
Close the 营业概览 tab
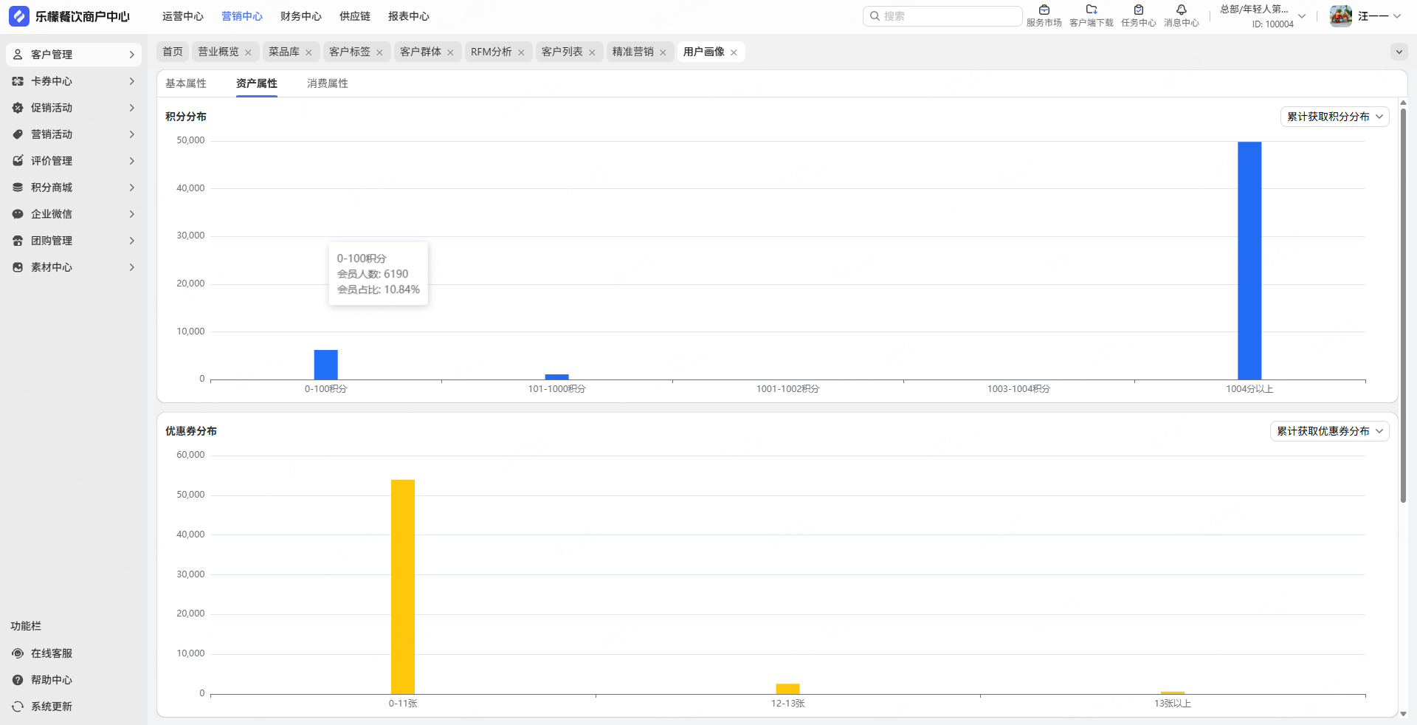point(248,52)
